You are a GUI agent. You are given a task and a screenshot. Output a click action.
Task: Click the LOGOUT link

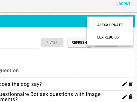click(x=124, y=4)
